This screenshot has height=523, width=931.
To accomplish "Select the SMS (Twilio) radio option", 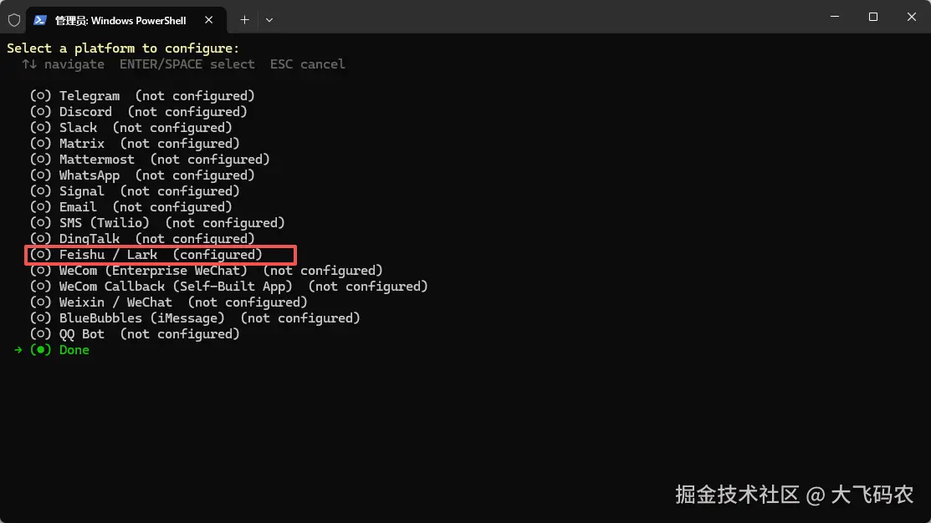I will click(40, 223).
